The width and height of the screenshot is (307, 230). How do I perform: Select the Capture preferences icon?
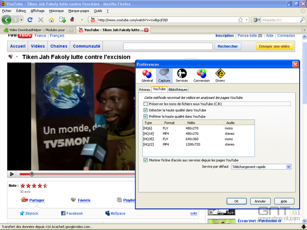click(x=164, y=75)
